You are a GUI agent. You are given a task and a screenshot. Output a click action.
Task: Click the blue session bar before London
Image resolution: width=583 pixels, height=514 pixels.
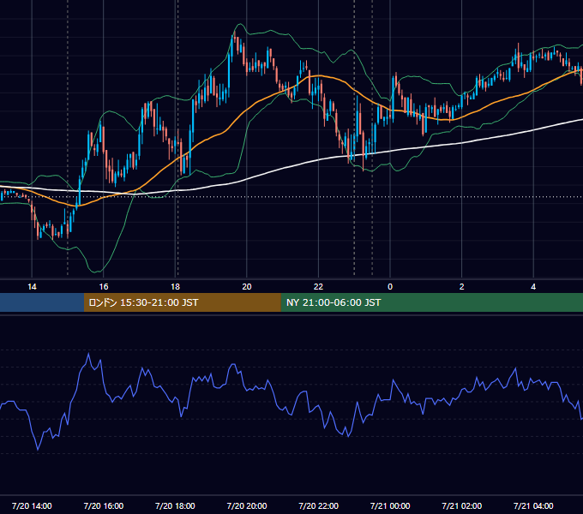pyautogui.click(x=42, y=302)
